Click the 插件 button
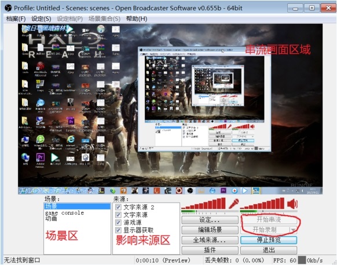The image size is (337, 265). [x=210, y=250]
